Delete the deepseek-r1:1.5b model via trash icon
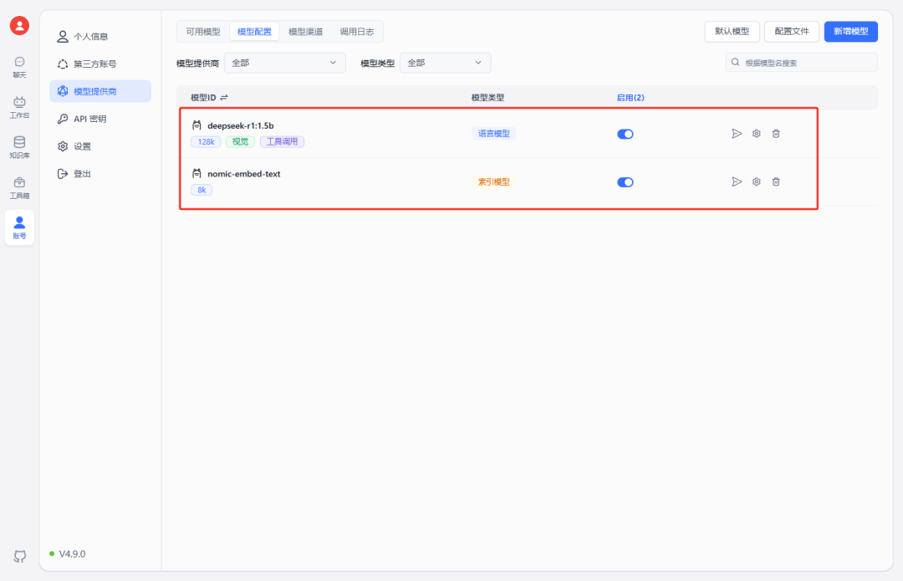Image resolution: width=903 pixels, height=581 pixels. pyautogui.click(x=776, y=134)
